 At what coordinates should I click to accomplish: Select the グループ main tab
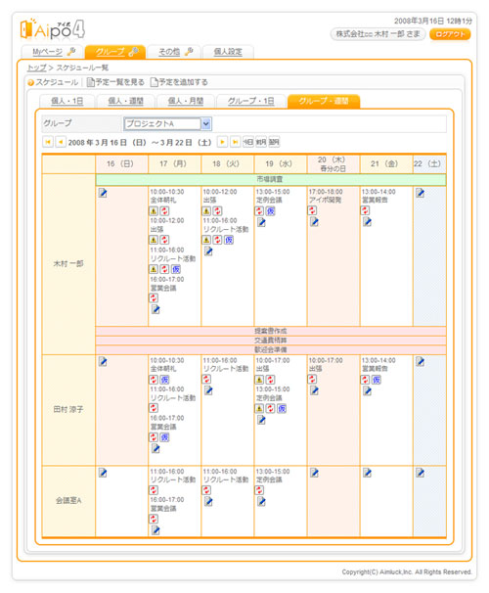115,52
